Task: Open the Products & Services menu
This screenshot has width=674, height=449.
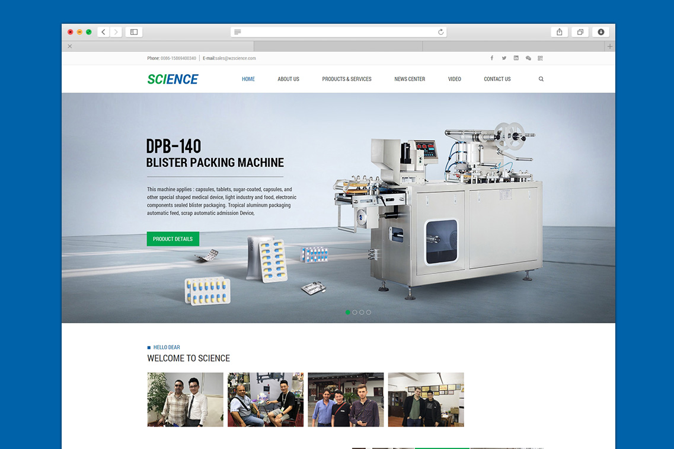Action: pyautogui.click(x=347, y=79)
